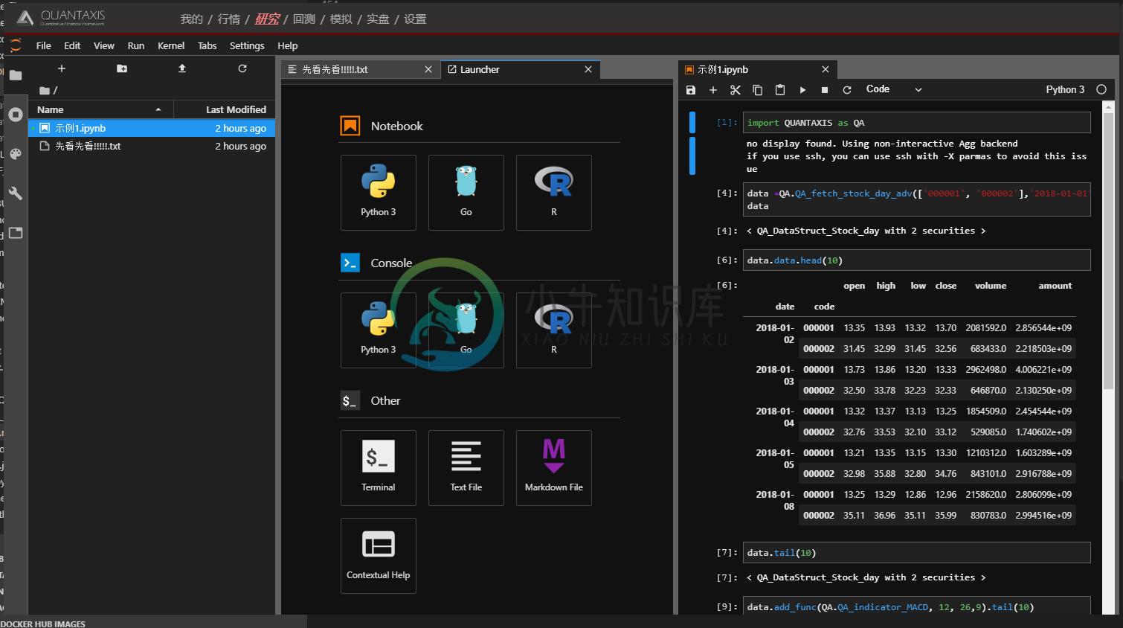This screenshot has height=628, width=1123.
Task: Close the 先看先看!!!!!.txt tab
Action: 428,69
